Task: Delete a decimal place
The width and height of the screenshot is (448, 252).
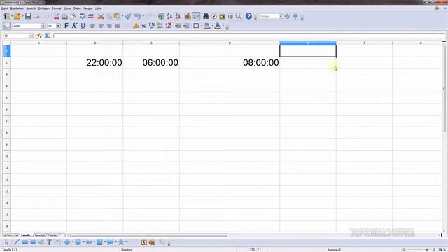Action: tap(169, 26)
